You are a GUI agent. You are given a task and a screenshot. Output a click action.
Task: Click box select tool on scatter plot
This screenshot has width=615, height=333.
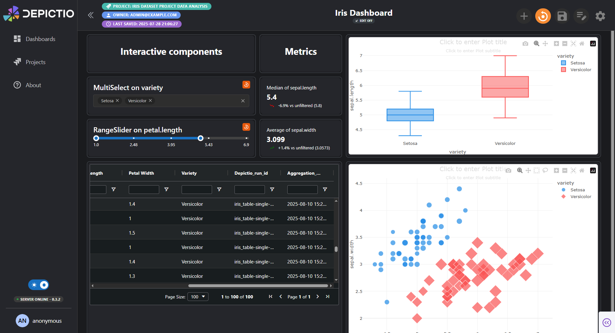click(x=537, y=171)
